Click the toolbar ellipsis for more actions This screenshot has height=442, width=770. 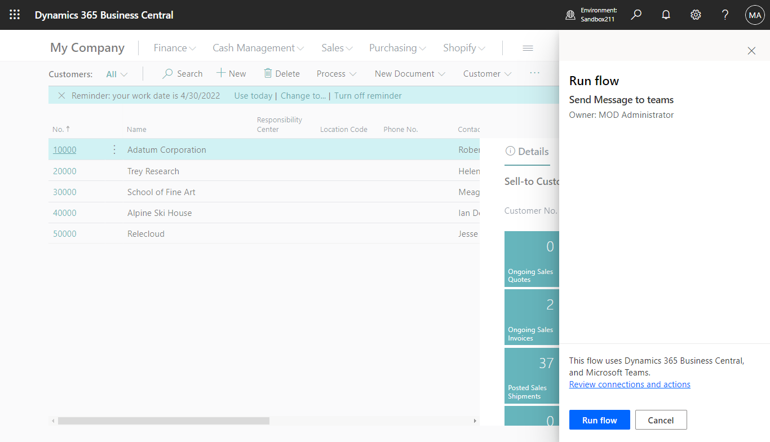pos(534,73)
